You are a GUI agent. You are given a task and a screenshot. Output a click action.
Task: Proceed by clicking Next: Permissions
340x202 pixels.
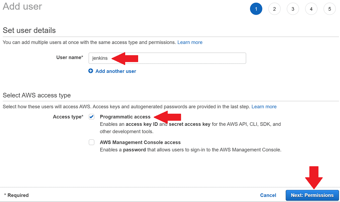312,195
